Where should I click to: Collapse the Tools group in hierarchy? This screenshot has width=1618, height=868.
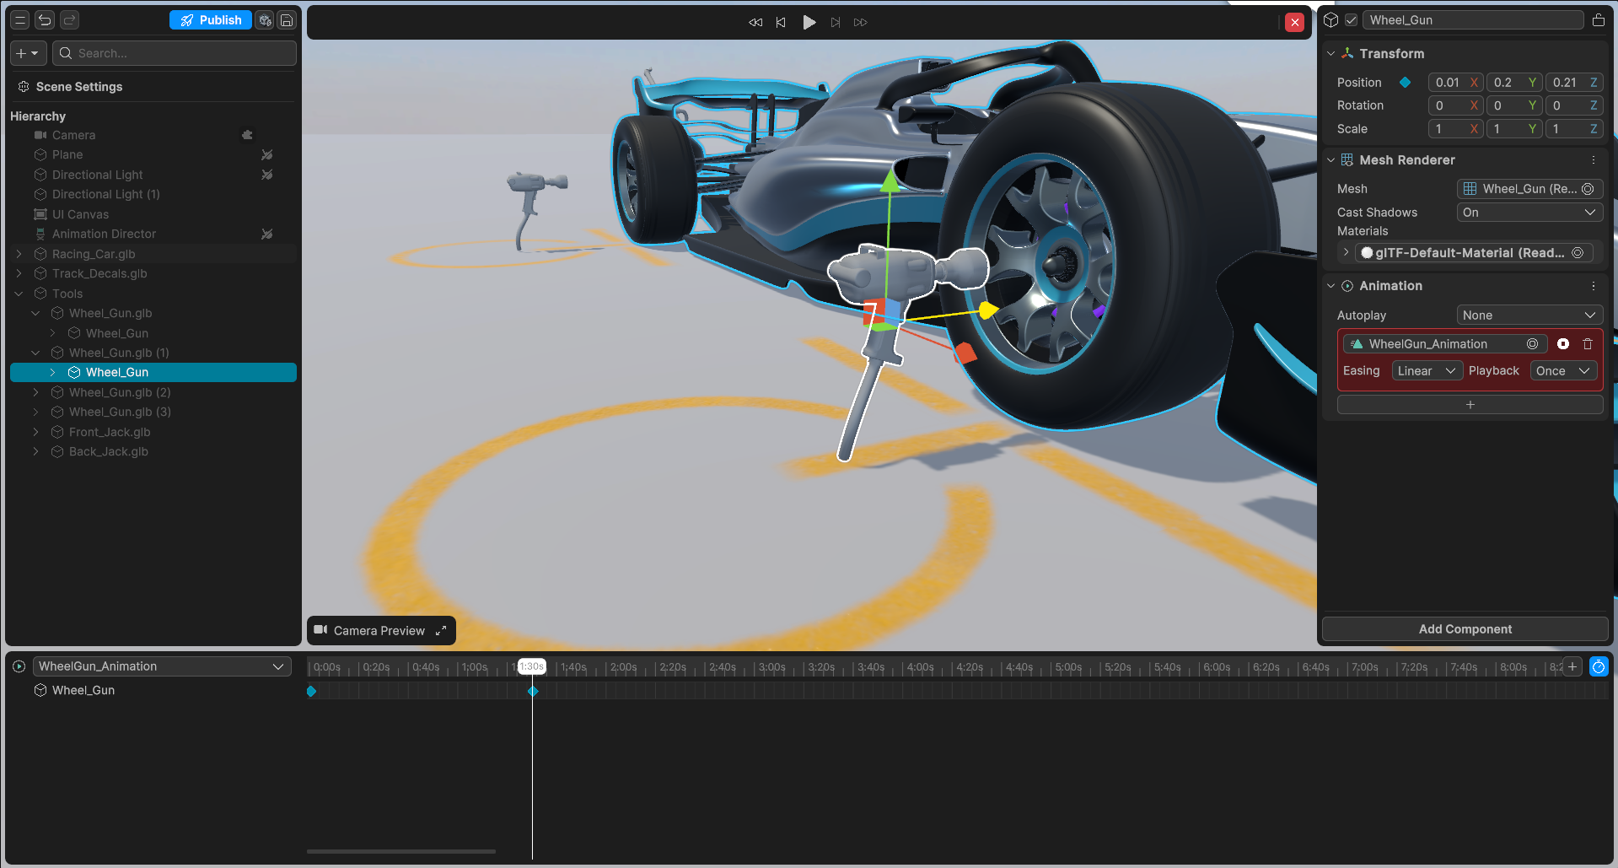[19, 294]
